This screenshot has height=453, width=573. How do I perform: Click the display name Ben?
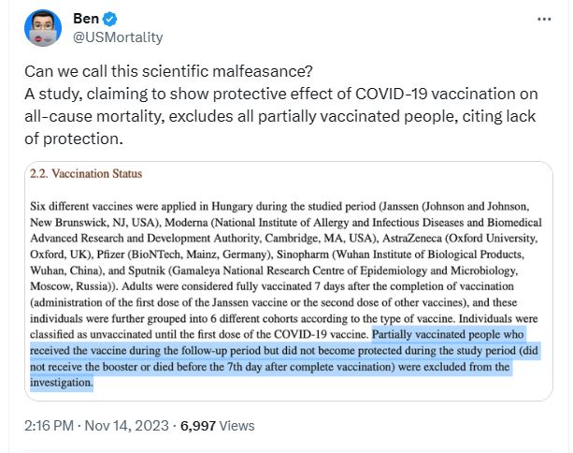point(86,19)
